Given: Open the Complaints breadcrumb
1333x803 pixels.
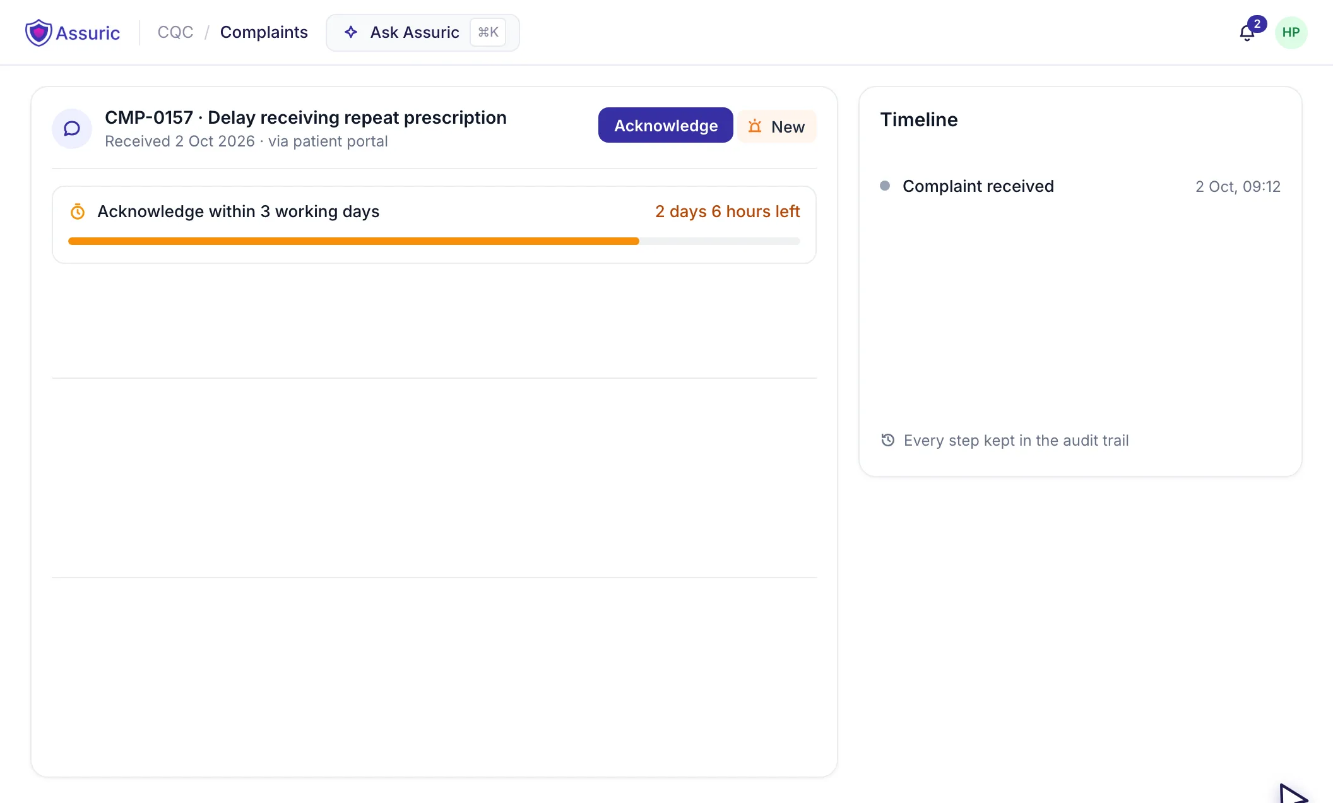Looking at the screenshot, I should click(x=264, y=32).
